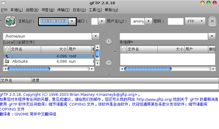Viewport: 219px width, 129px height.
Task: Expand the remote path dropdown
Action: pos(212,36)
